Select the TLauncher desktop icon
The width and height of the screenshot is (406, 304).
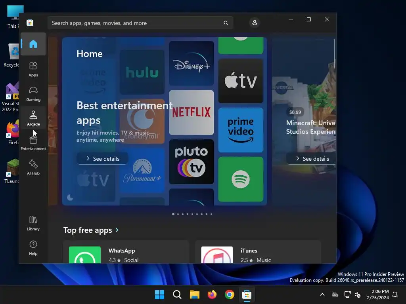pyautogui.click(x=11, y=171)
